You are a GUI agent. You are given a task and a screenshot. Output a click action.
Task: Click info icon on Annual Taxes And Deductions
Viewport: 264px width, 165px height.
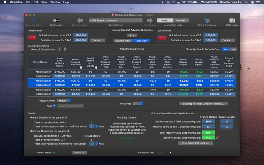81,68
